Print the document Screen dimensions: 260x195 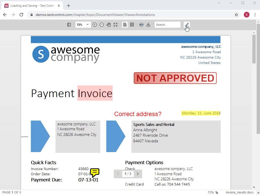141,25
